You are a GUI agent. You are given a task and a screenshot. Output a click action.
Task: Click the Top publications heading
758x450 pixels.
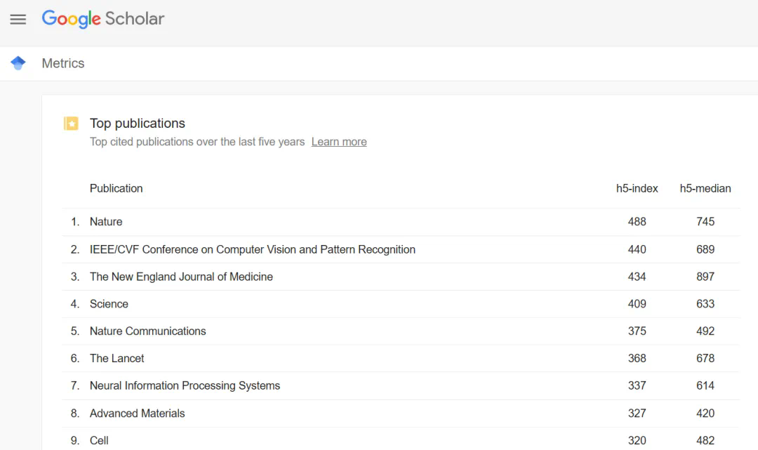coord(138,124)
